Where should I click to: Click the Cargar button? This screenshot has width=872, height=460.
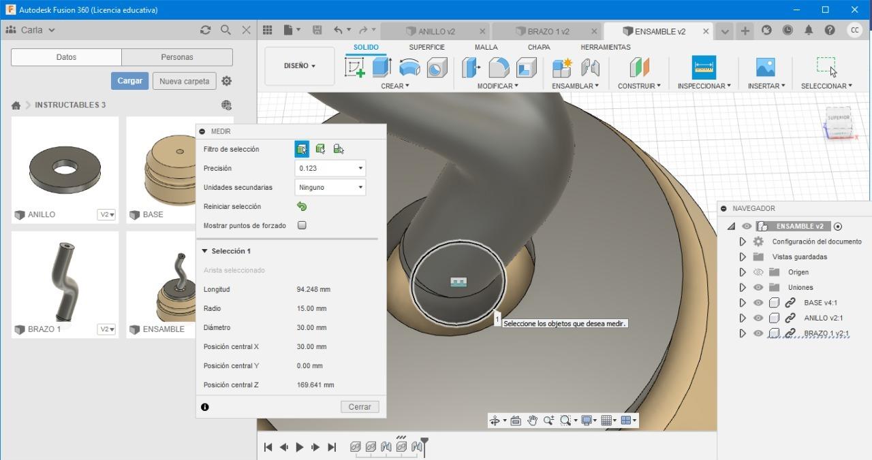[x=129, y=81]
